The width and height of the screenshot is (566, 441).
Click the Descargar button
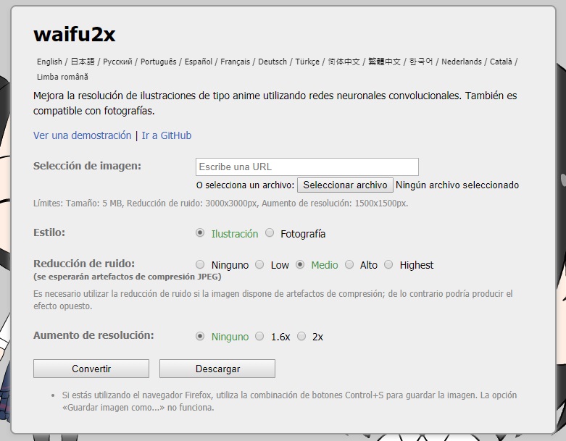coord(217,369)
